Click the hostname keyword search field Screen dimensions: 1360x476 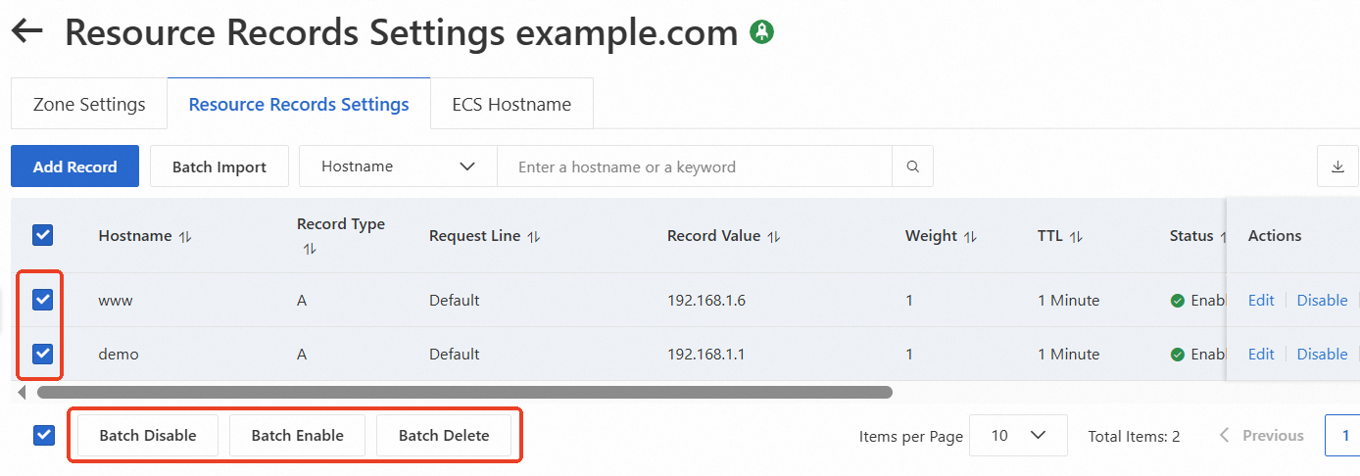[694, 167]
